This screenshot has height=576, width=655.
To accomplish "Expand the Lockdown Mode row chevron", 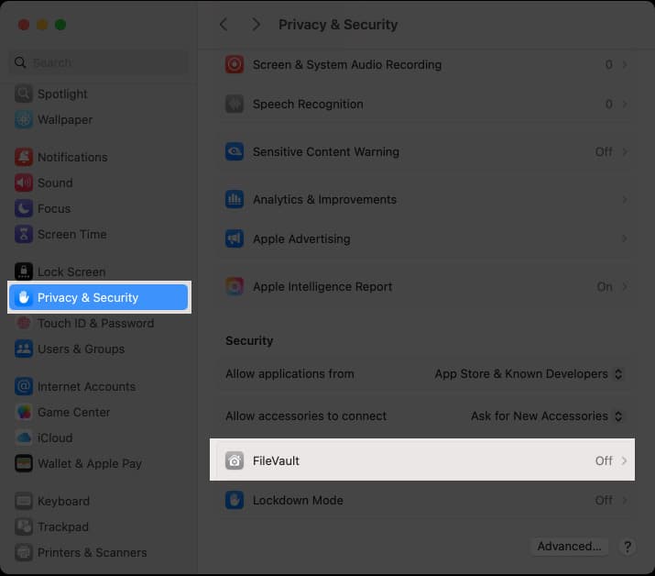I will (625, 500).
